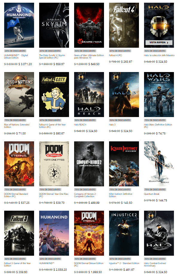Open the Humankind Digital Deluxe Edition cover
Image resolution: width=182 pixels, height=277 pixels.
tap(19, 25)
